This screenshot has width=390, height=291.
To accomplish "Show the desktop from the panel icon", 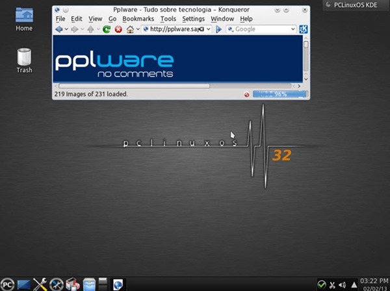I will pyautogui.click(x=24, y=285).
